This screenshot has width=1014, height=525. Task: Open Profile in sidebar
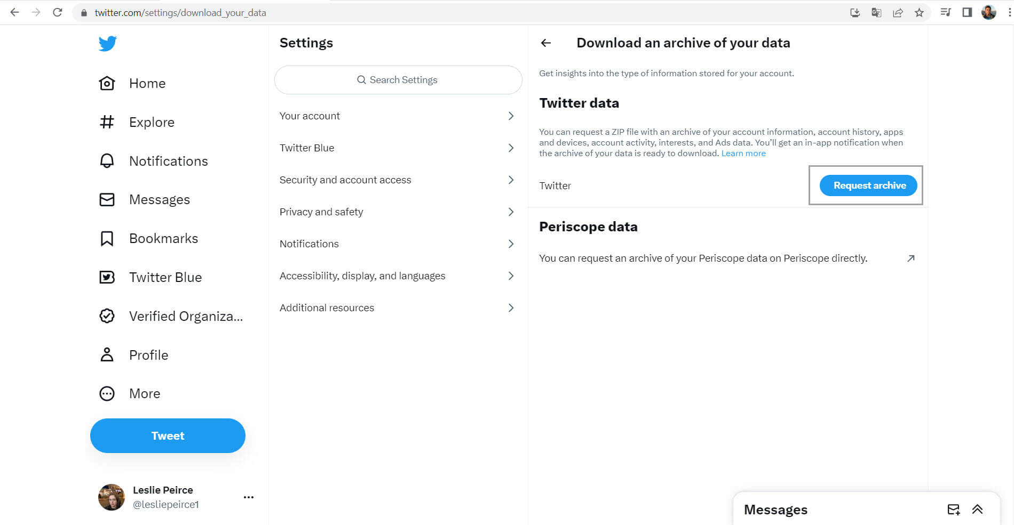tap(148, 355)
